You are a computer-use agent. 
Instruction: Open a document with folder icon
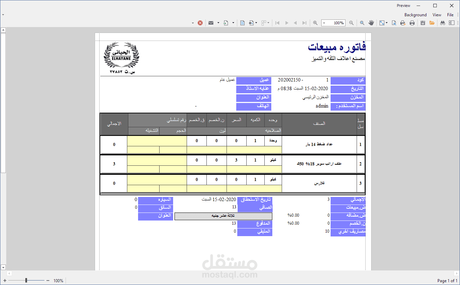coord(432,23)
